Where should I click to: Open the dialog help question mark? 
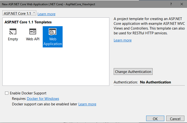coord(171,4)
